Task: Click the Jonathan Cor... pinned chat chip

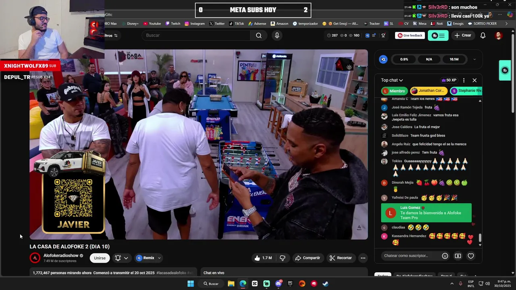Action: click(x=429, y=91)
